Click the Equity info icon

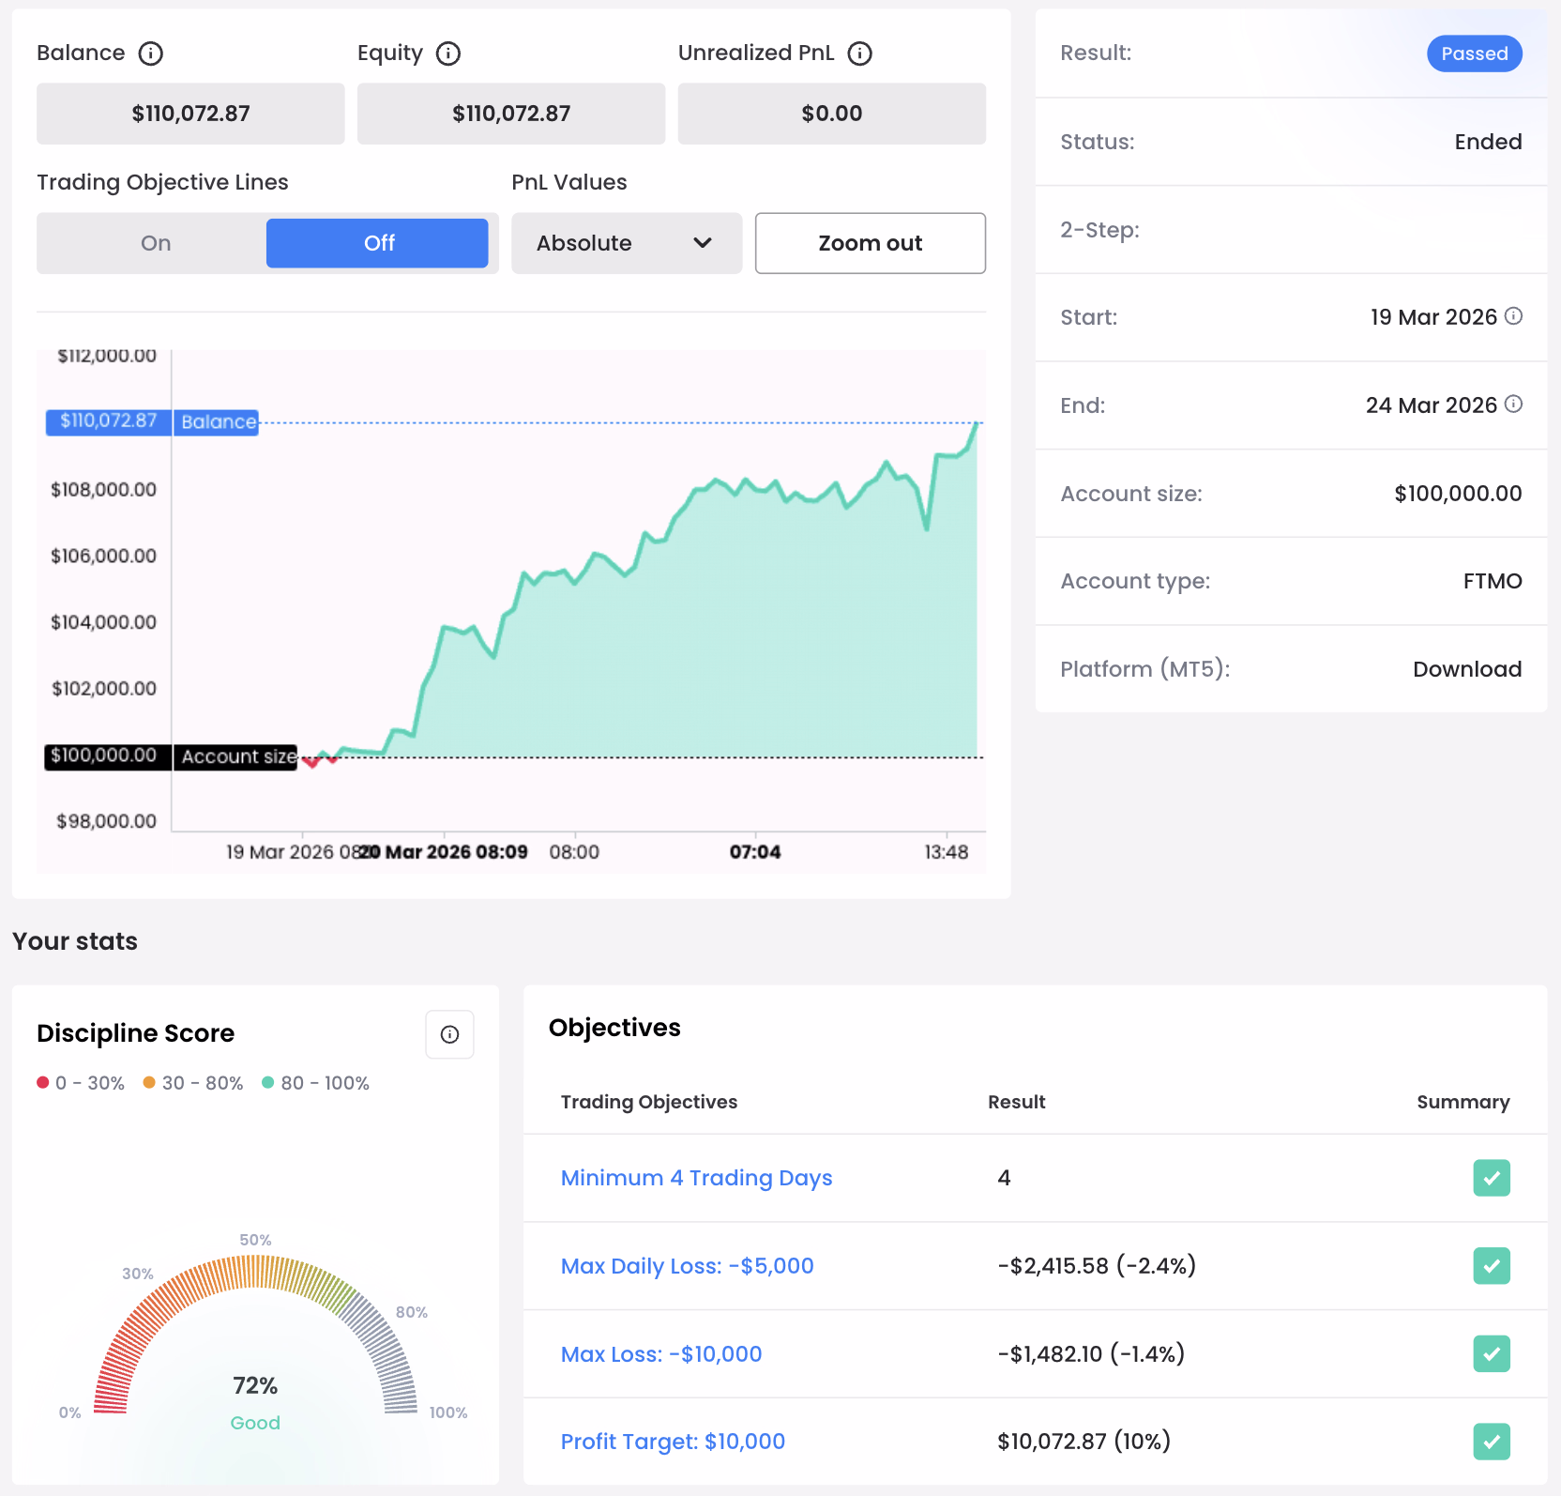coord(448,53)
